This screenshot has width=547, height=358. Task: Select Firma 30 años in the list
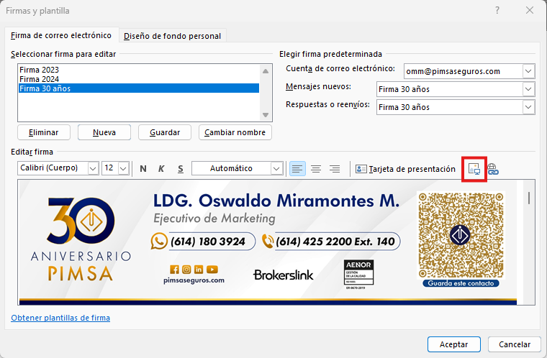point(139,88)
